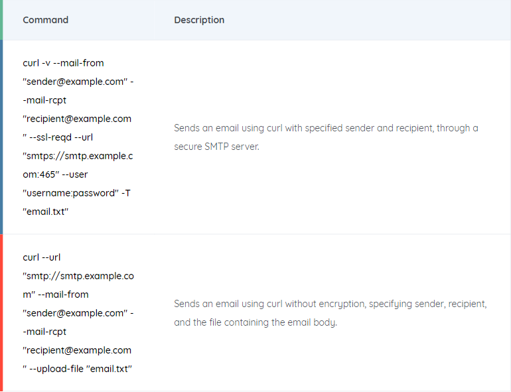Viewport: 511px width, 392px height.
Task: Click the "sender@example.com" text in the second row
Action: click(75, 313)
